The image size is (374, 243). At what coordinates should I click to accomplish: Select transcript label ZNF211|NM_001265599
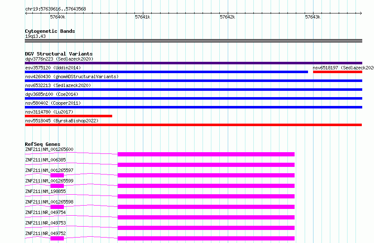[x=49, y=181]
